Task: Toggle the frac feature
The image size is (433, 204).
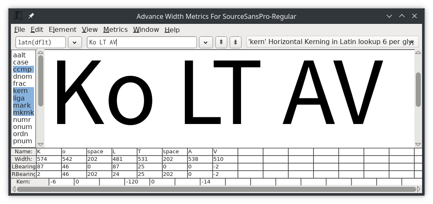Action: coord(24,84)
